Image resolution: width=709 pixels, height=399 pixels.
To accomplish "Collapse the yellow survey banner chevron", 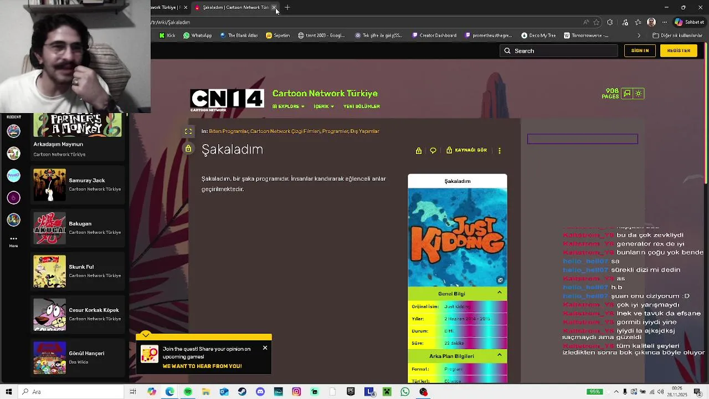I will click(x=146, y=335).
